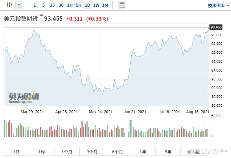Select 5 minute interval
The height and width of the screenshot is (158, 231).
pyautogui.click(x=43, y=5)
